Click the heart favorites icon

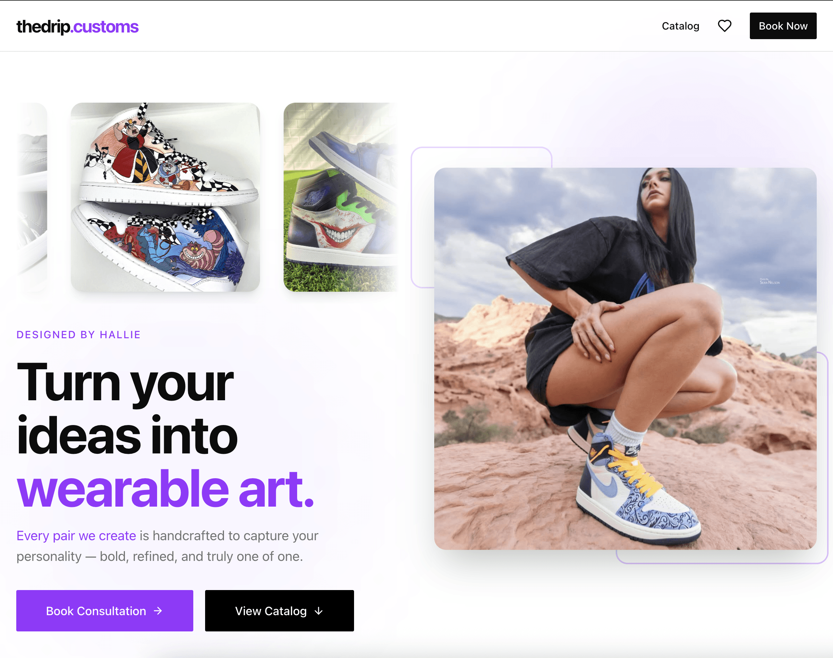coord(724,26)
